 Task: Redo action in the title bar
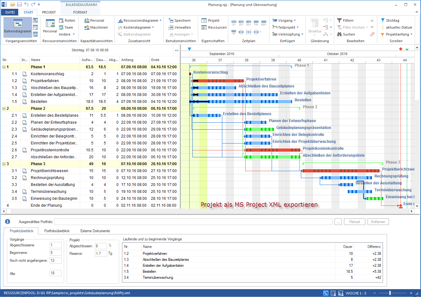[33, 4]
